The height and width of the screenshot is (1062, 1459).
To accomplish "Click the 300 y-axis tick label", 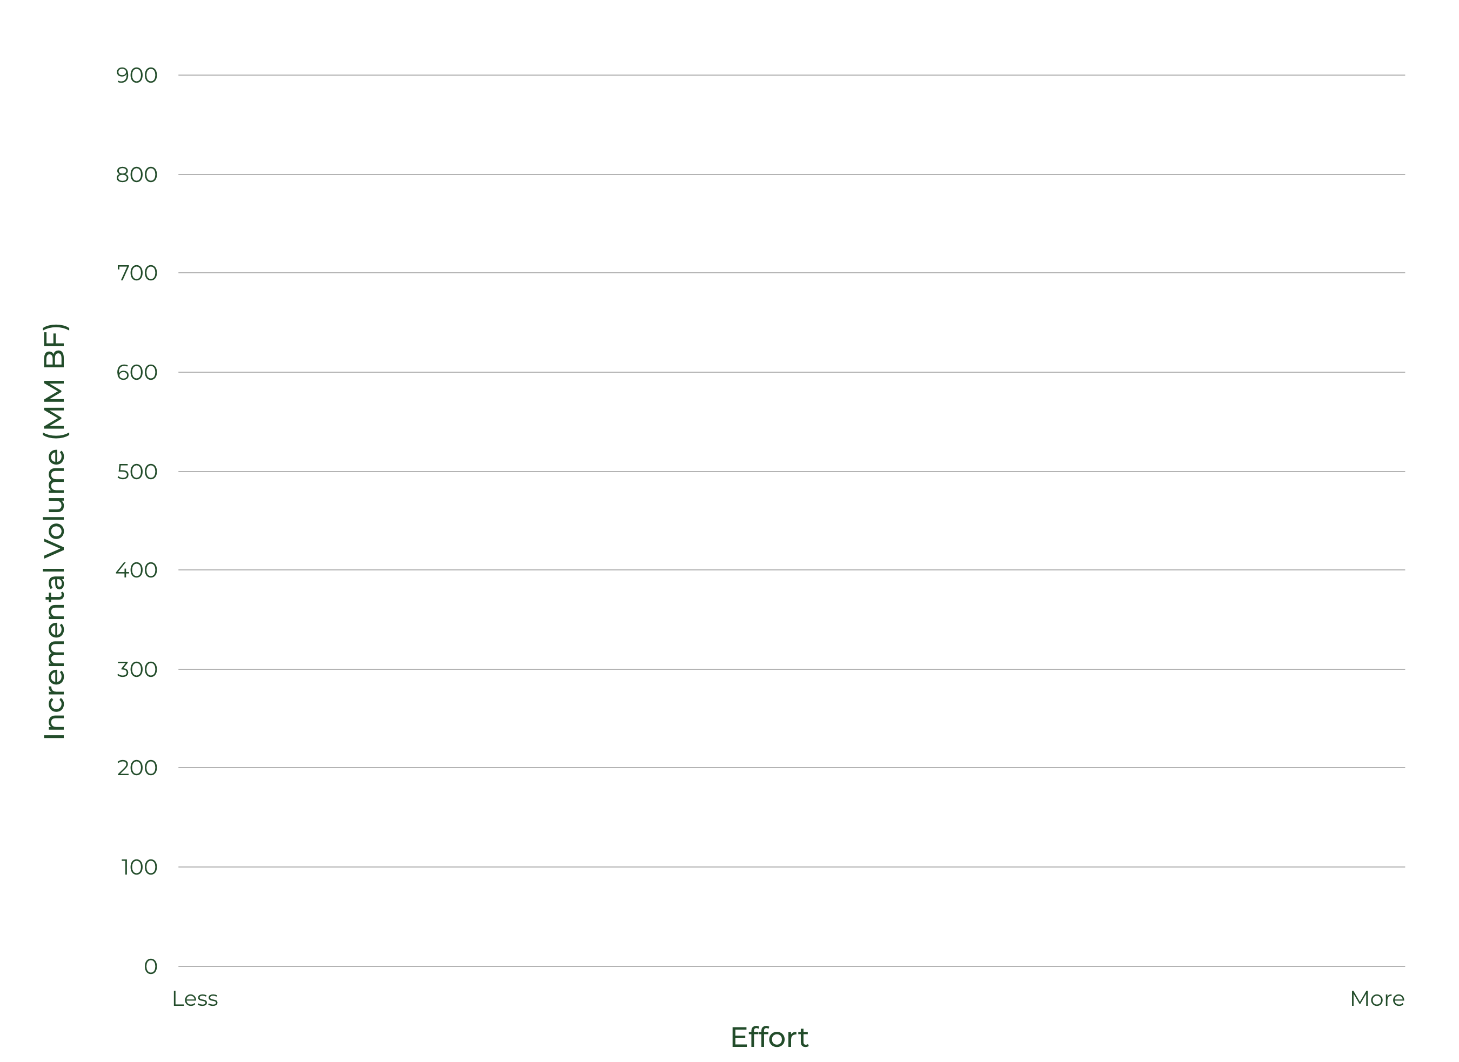I will coord(137,670).
